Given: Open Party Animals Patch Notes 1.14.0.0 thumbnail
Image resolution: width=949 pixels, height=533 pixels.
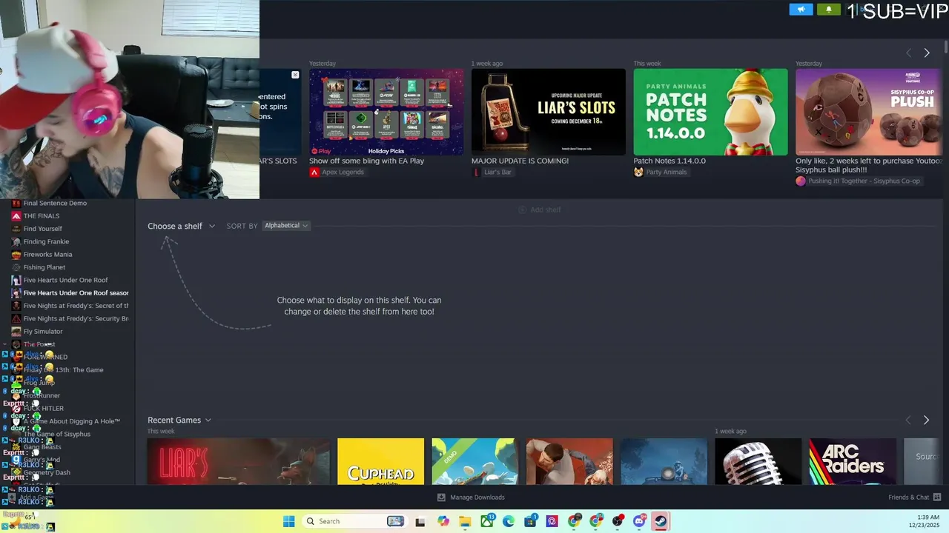Looking at the screenshot, I should tap(710, 112).
